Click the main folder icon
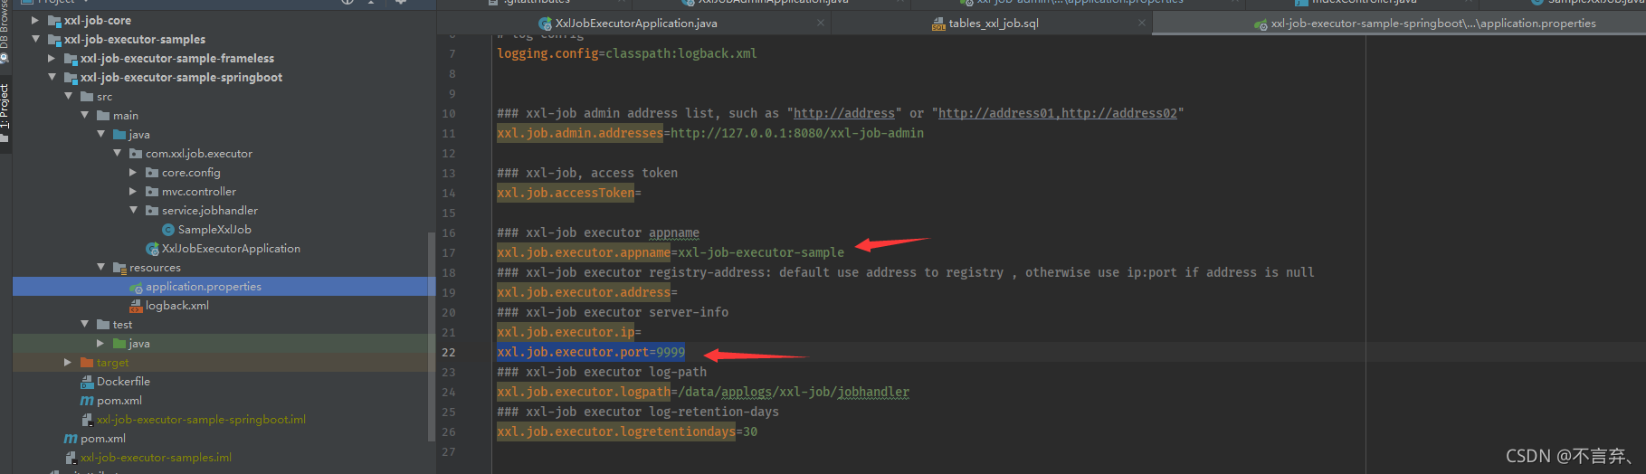1646x474 pixels. pos(103,115)
